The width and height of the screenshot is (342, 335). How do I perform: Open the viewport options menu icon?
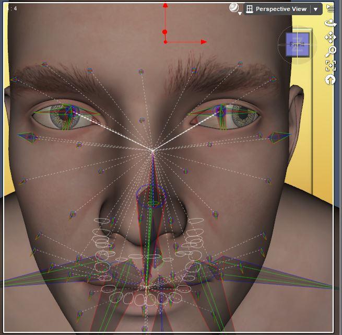(330, 8)
